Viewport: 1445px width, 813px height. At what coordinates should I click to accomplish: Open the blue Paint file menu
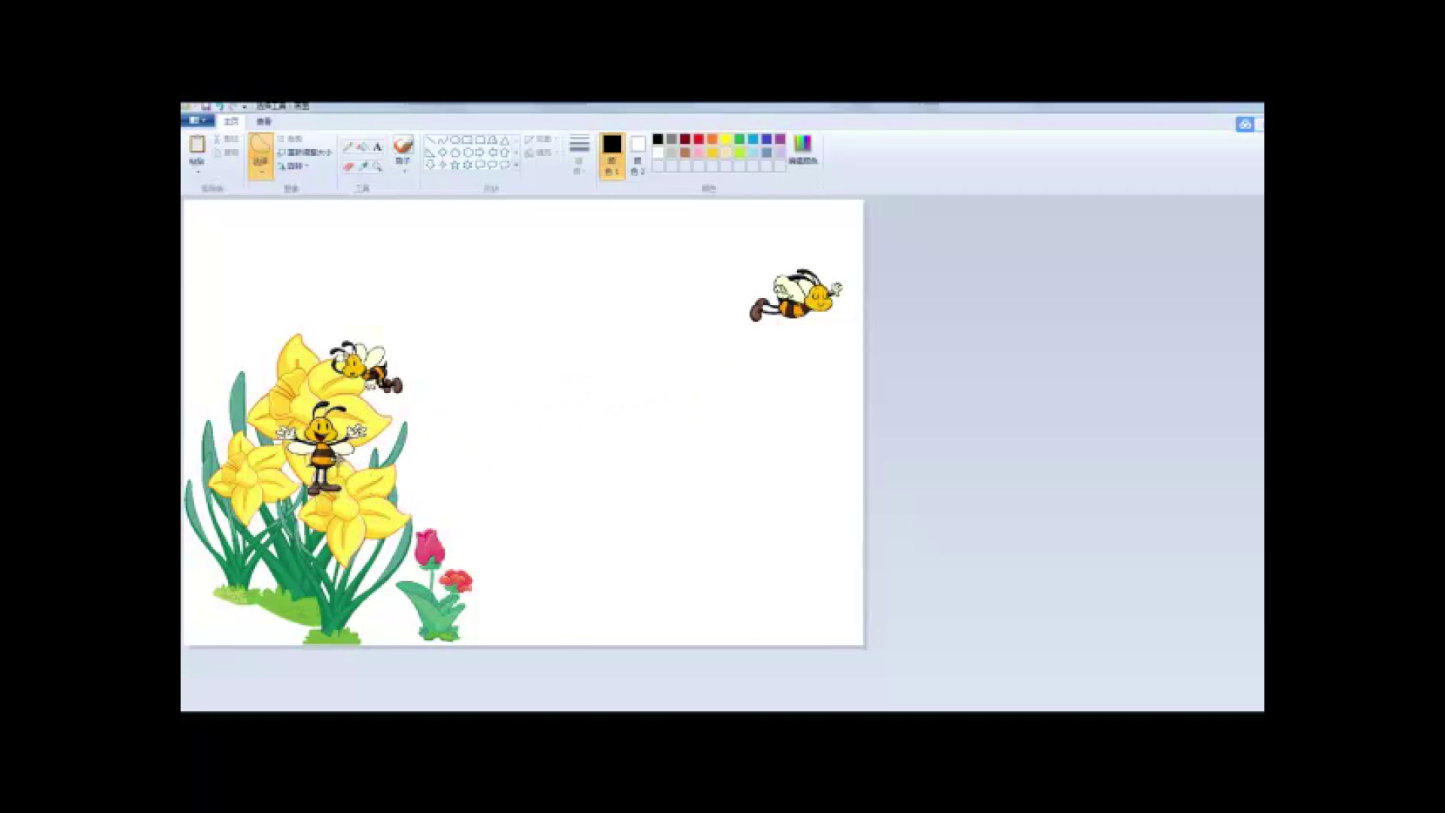tap(198, 120)
